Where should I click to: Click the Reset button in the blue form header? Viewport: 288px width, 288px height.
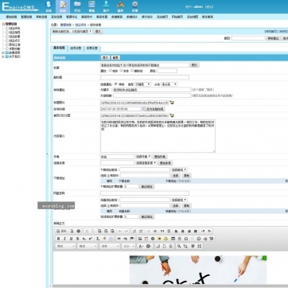pyautogui.click(x=115, y=57)
